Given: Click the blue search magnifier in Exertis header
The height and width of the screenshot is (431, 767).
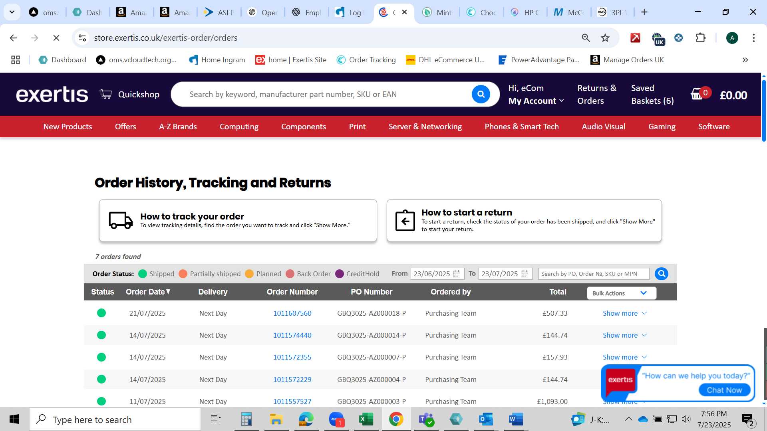Looking at the screenshot, I should [x=481, y=94].
